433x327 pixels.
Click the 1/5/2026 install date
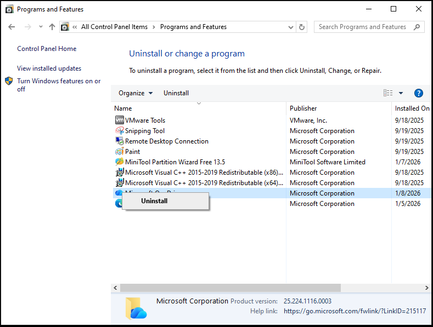pos(408,204)
